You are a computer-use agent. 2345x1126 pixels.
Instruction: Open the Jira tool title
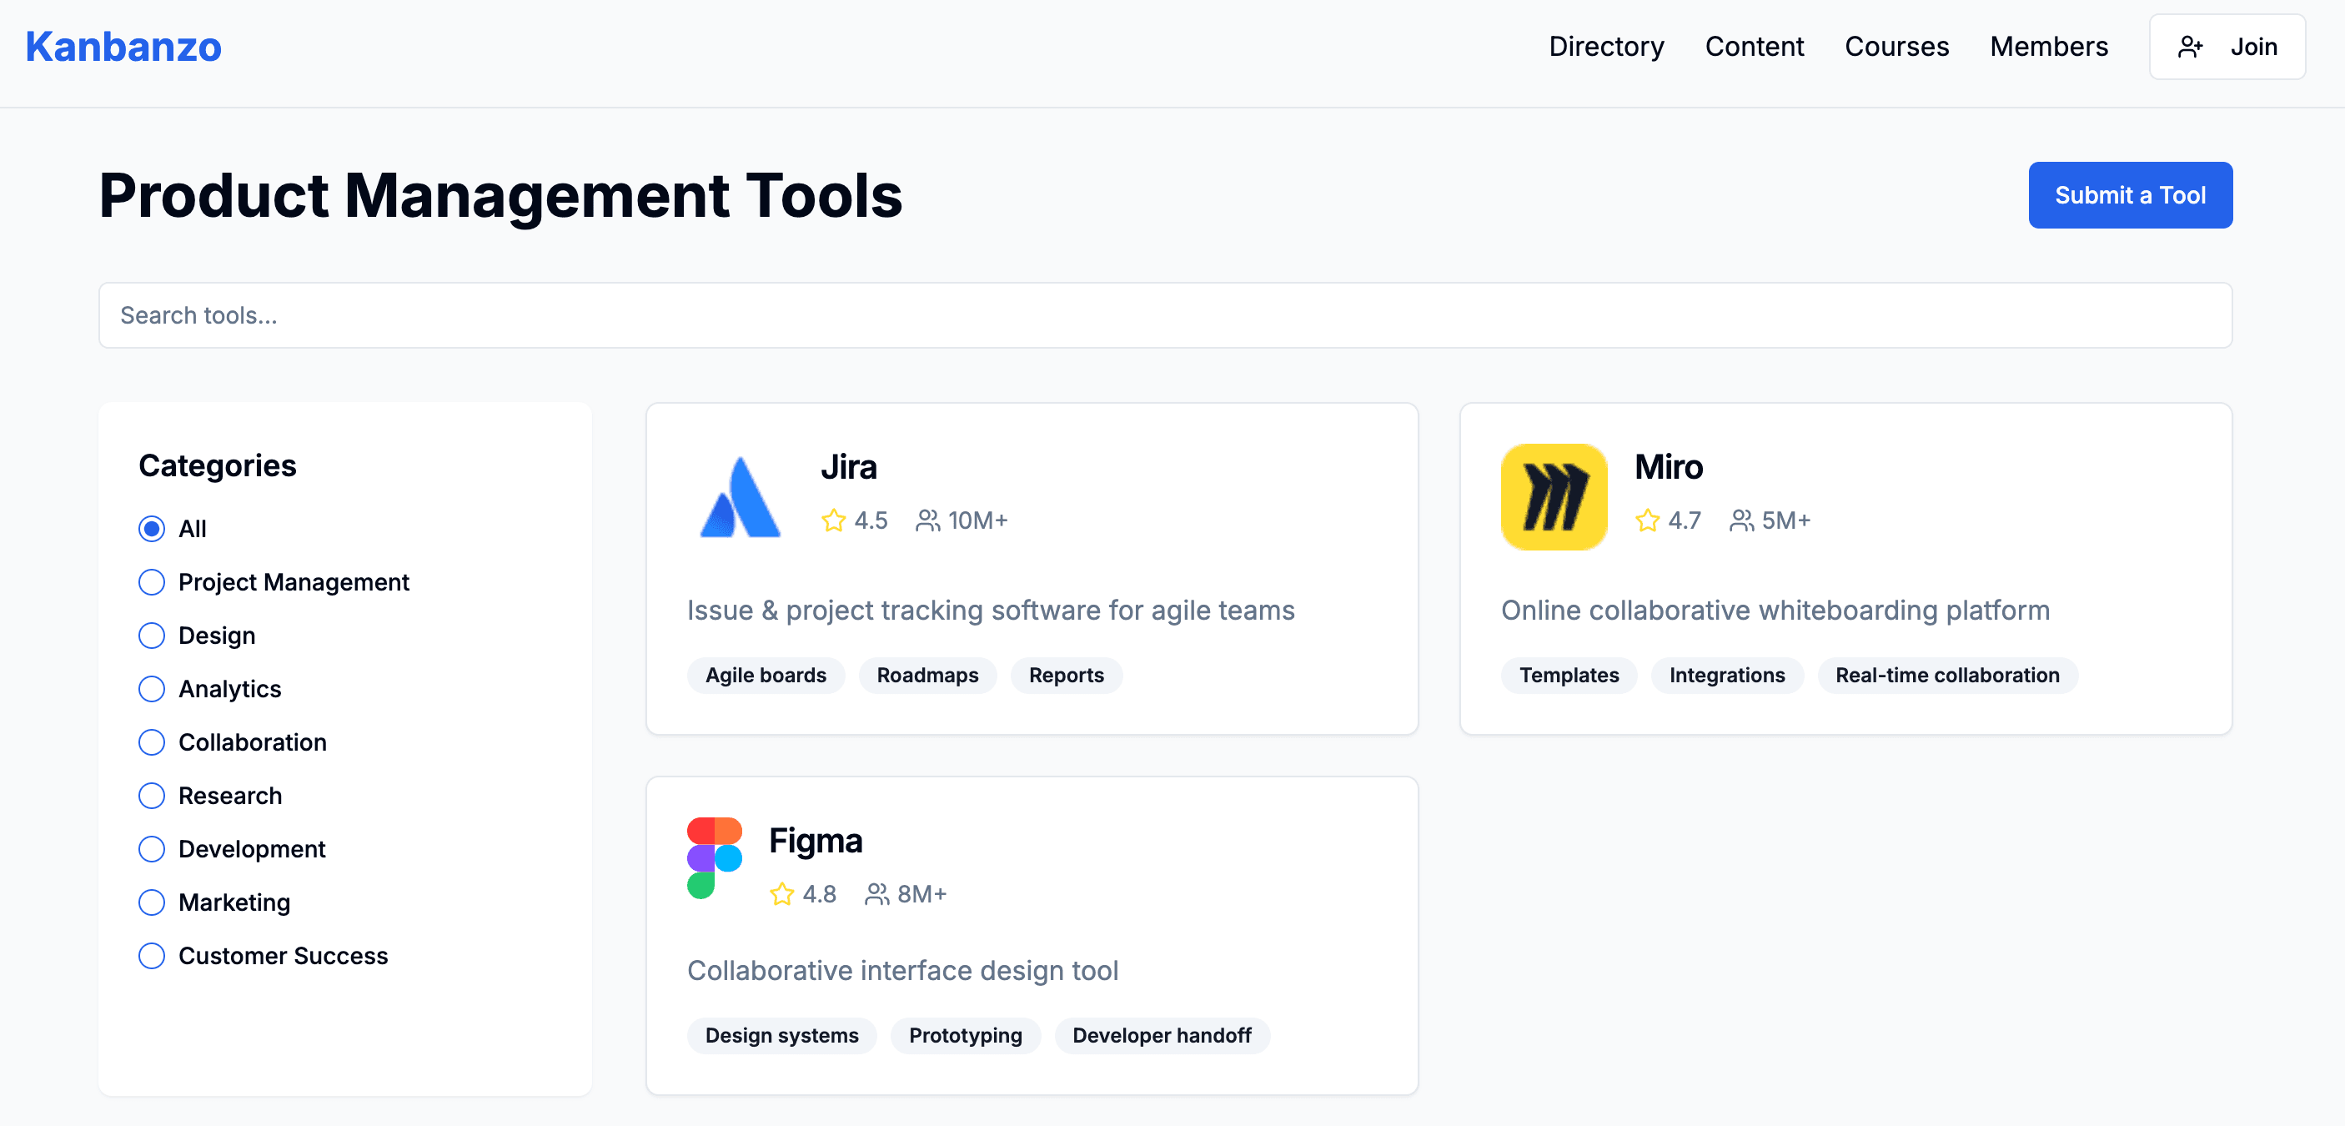pyautogui.click(x=848, y=467)
